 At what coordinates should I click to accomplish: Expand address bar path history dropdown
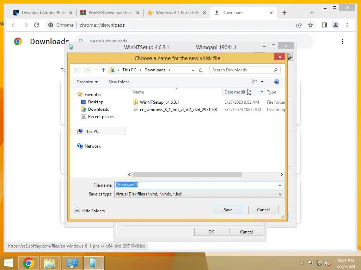coord(193,70)
